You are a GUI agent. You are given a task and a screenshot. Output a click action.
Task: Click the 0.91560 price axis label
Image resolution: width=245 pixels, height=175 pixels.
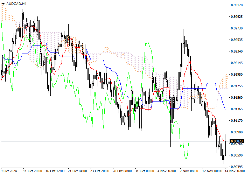(237, 98)
